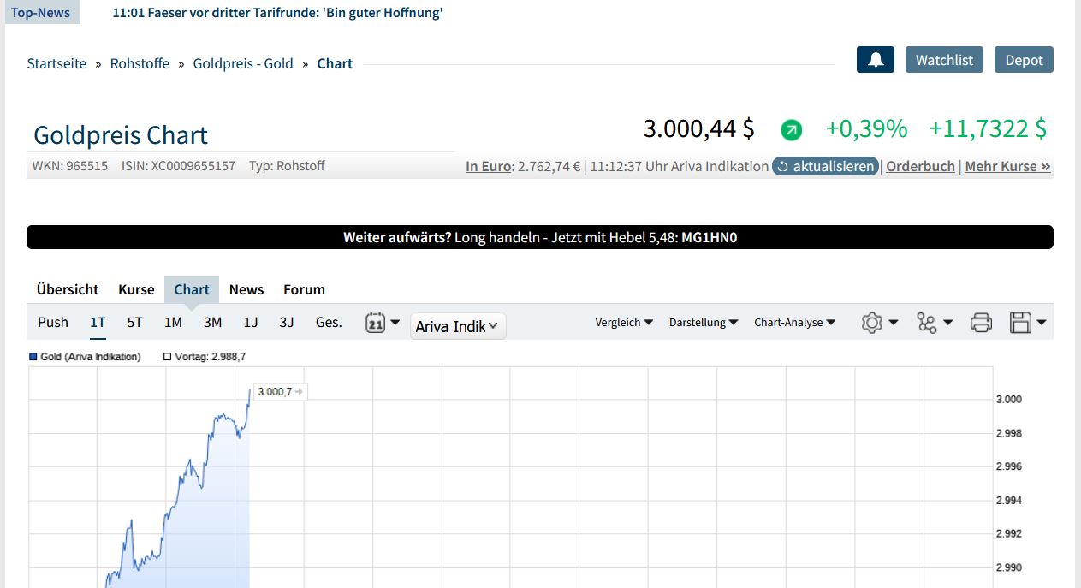
Task: Open the Ariva Indik exchange selector
Action: (458, 326)
